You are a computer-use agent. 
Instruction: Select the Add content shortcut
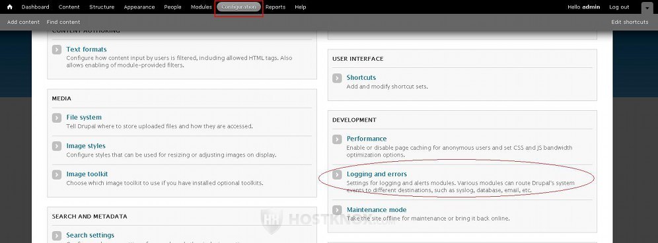(x=23, y=22)
